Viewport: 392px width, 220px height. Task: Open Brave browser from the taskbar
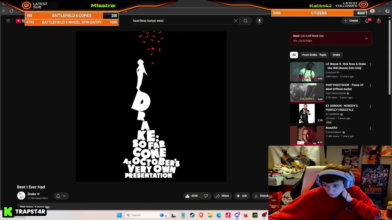click(x=201, y=215)
